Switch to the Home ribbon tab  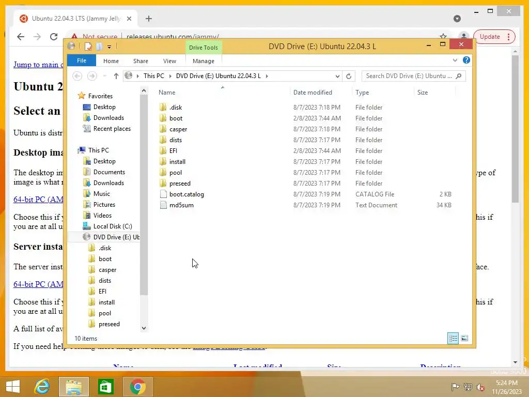click(x=111, y=61)
